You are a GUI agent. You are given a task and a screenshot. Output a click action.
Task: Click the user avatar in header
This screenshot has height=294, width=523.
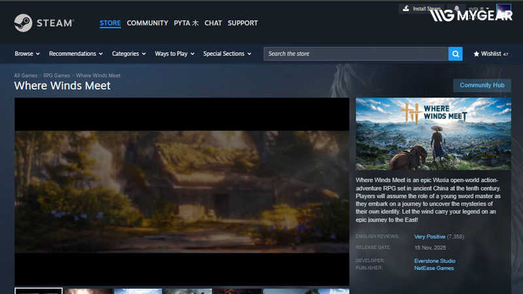(503, 10)
